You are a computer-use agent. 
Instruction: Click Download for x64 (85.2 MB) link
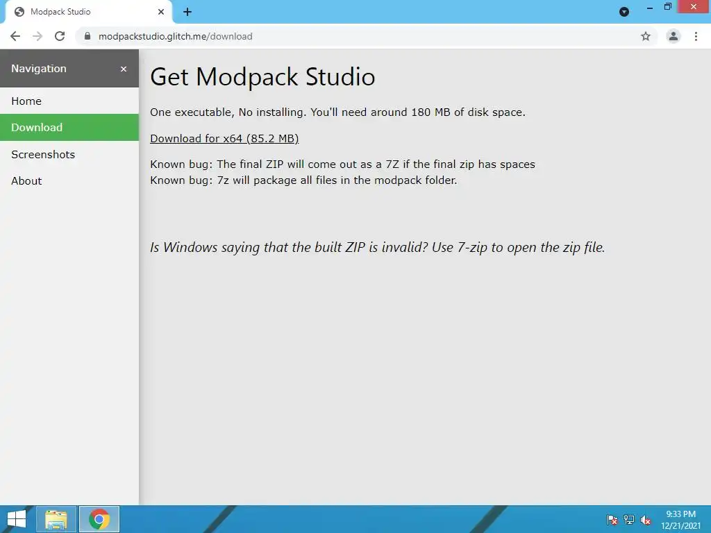(224, 138)
